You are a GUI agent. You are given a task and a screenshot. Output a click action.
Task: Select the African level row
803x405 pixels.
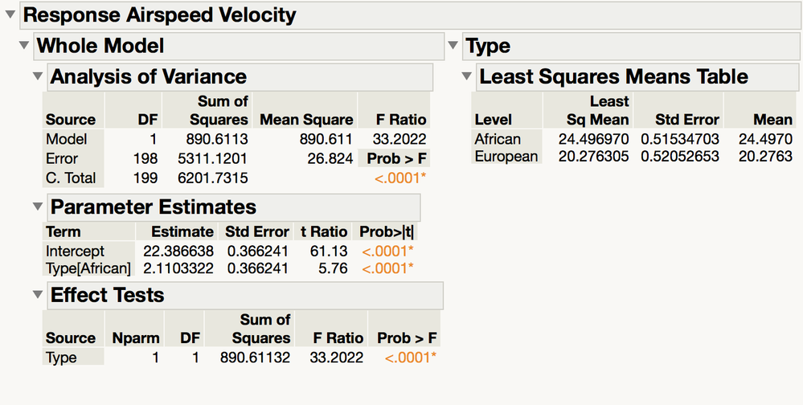(498, 139)
